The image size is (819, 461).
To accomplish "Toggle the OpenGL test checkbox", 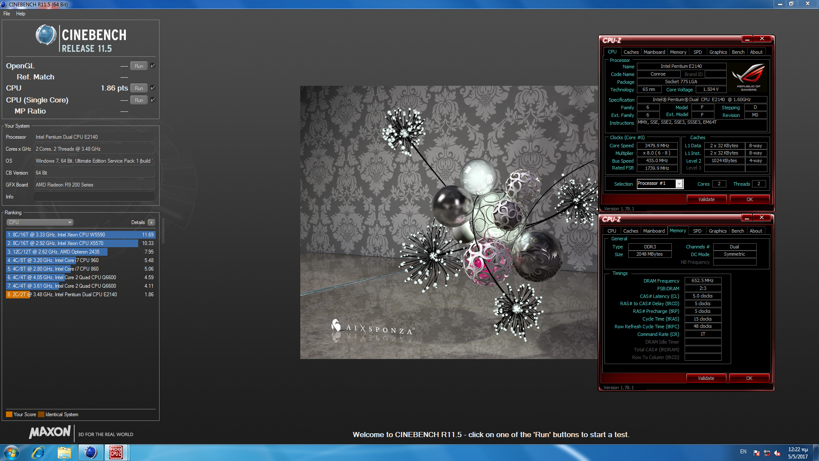I will coord(153,66).
